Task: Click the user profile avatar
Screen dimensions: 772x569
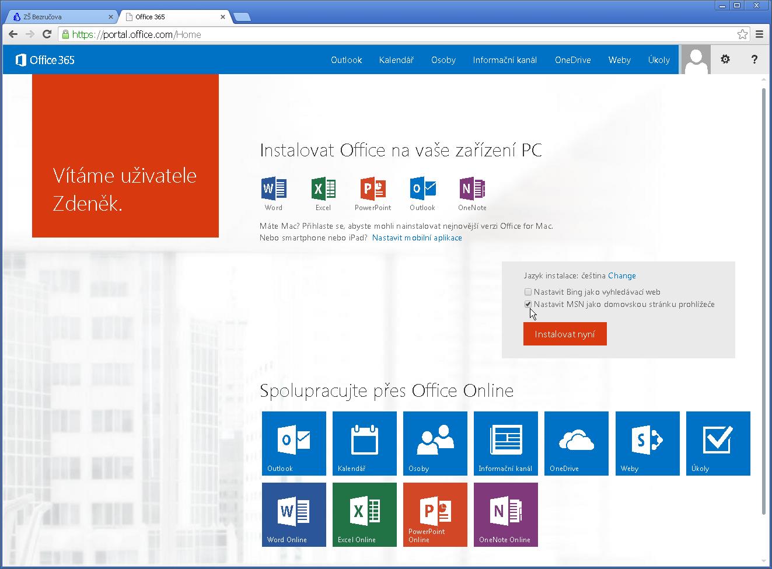Action: [696, 60]
